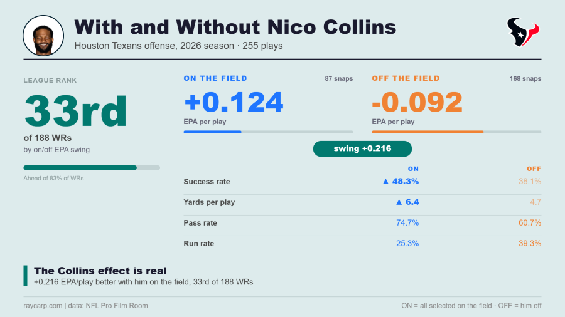Image resolution: width=565 pixels, height=317 pixels.
Task: Select the ON THE FIELD heading
Action: [x=215, y=78]
